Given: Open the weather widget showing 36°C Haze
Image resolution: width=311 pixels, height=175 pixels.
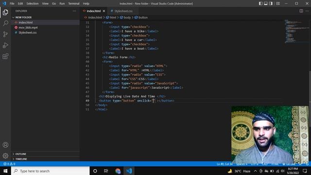Looking at the screenshot, I should point(239,171).
